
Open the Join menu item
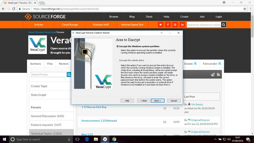[202, 17]
